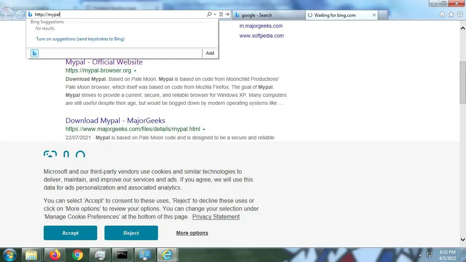This screenshot has height=262, width=466.
Task: Open the Command Prompt taskbar icon
Action: 122,255
